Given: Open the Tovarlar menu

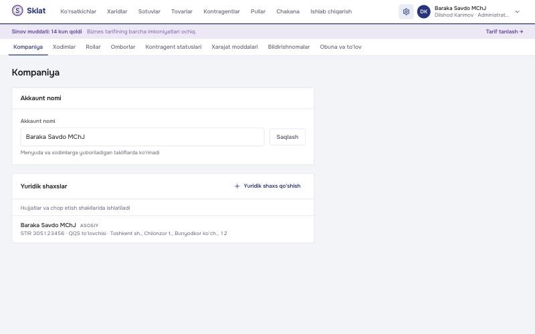Looking at the screenshot, I should pyautogui.click(x=181, y=11).
